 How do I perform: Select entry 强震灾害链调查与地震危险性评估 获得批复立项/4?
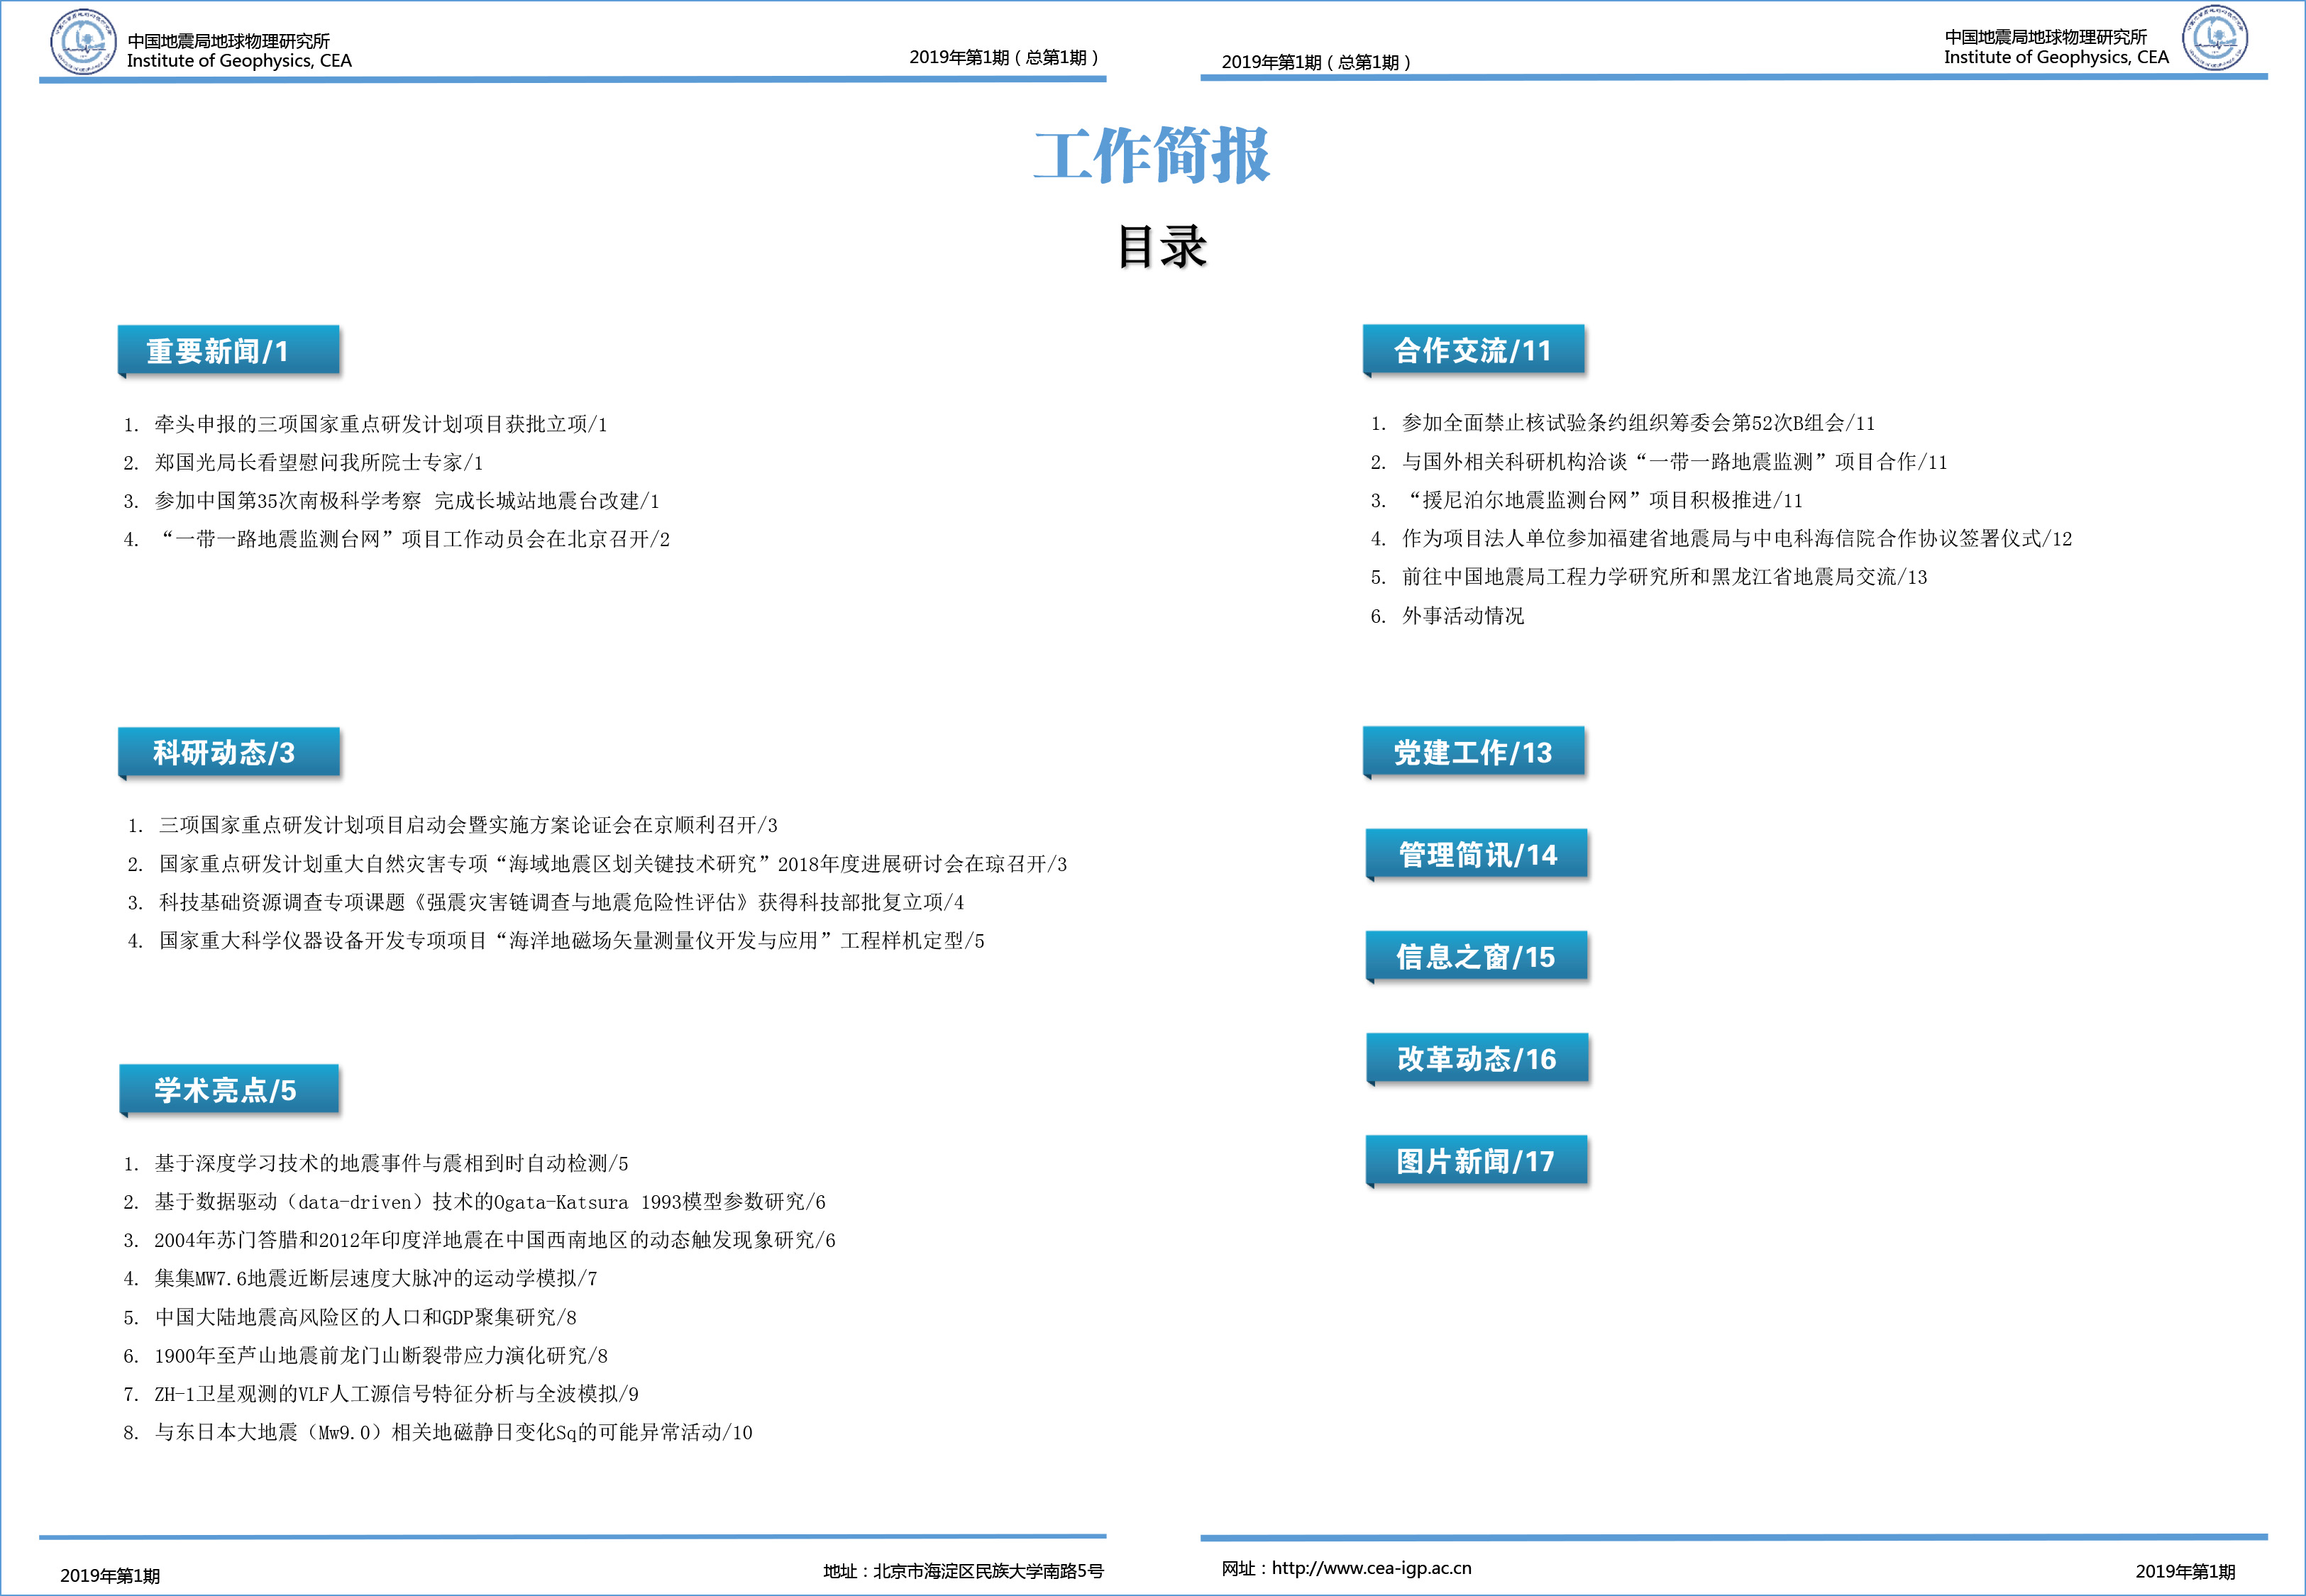pos(561,902)
